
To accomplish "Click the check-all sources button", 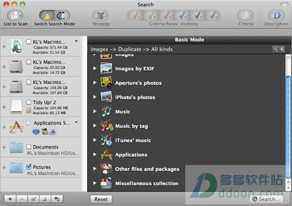I will (34, 199).
